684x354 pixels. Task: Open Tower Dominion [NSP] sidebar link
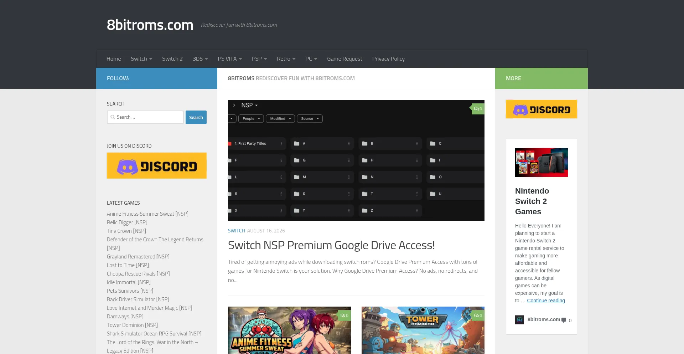132,325
